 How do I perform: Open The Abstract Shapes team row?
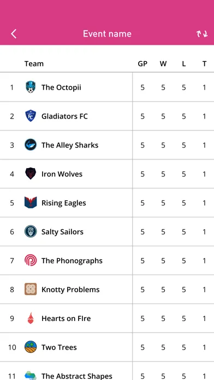tap(107, 373)
